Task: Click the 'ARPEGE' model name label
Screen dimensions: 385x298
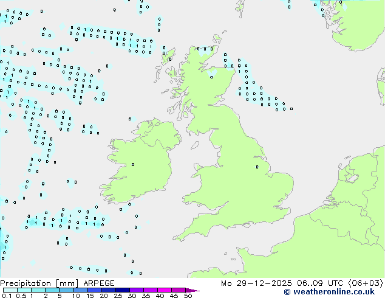Action: pos(99,283)
